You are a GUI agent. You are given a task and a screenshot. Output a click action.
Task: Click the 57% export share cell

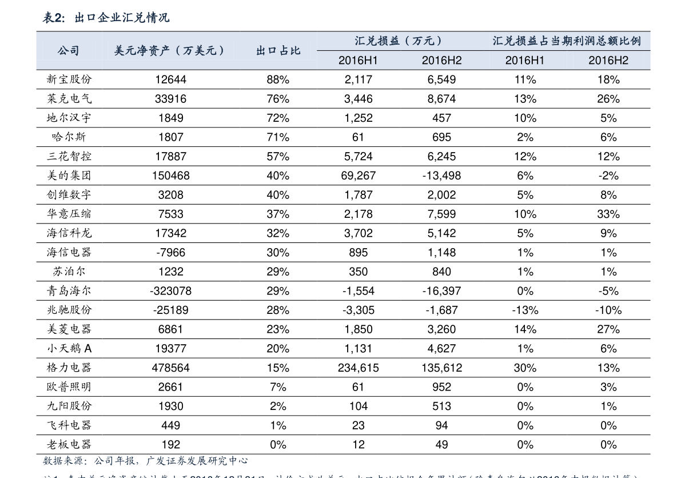tap(278, 156)
